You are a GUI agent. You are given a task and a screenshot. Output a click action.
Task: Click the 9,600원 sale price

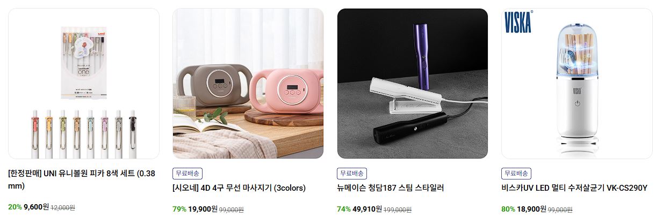[37, 207]
